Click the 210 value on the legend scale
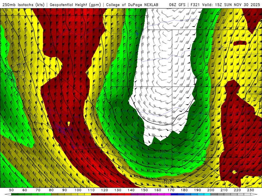This screenshot has height=196, width=262. click(x=224, y=190)
